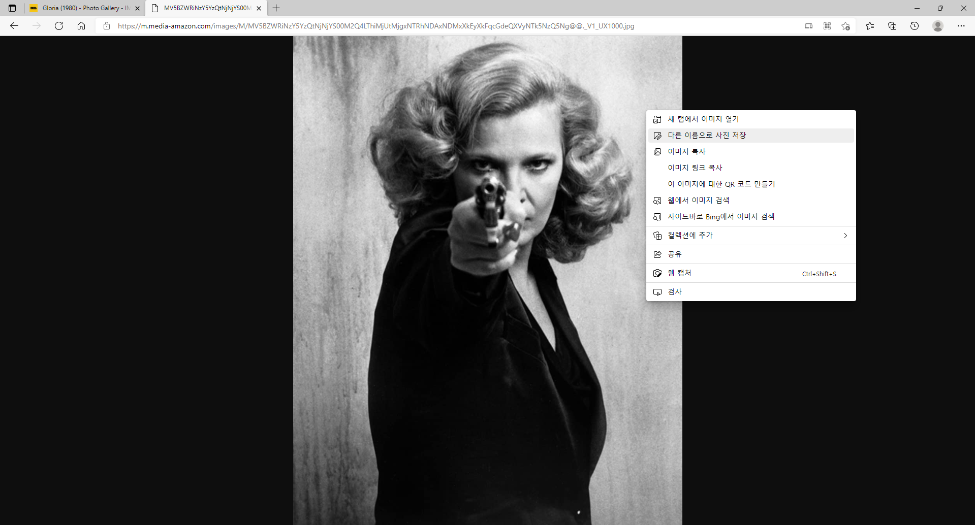Select 웹에서 이미지 검색

(751, 201)
